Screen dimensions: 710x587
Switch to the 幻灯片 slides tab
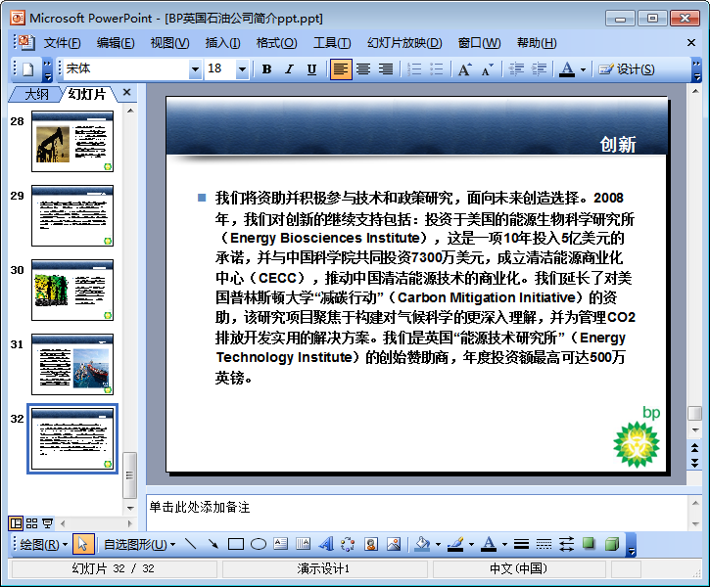coord(86,94)
